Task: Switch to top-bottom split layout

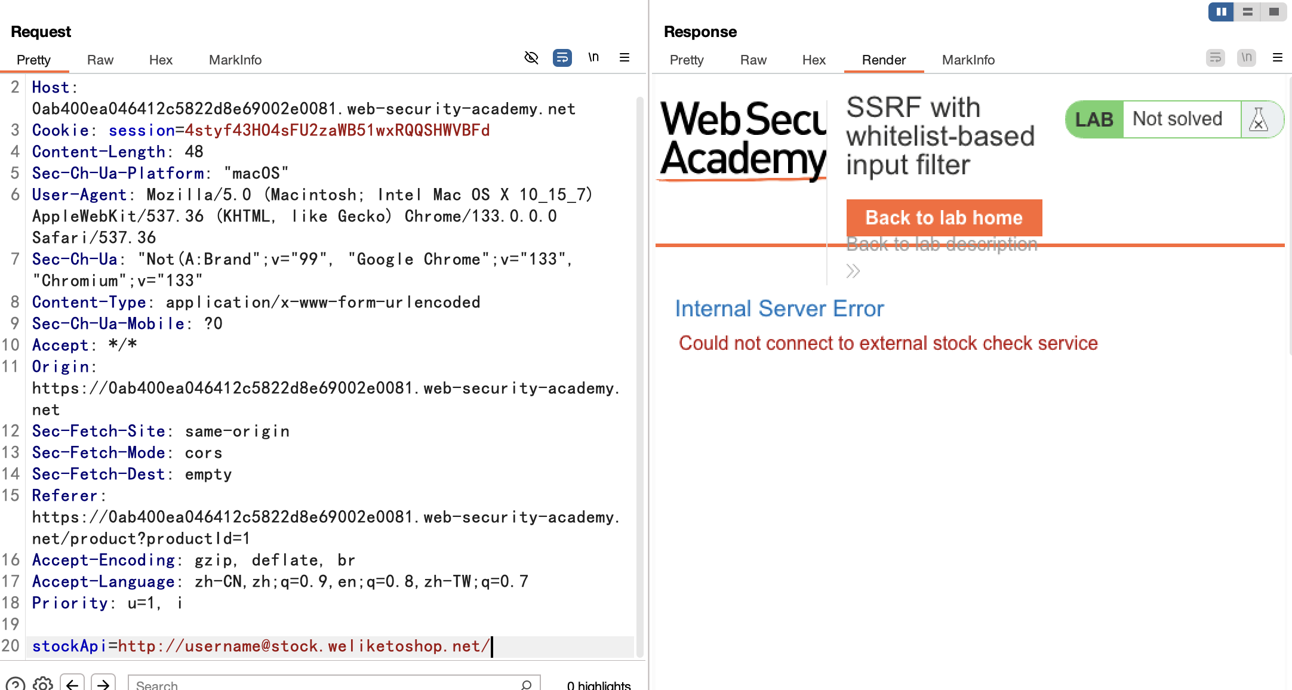Action: coord(1247,12)
